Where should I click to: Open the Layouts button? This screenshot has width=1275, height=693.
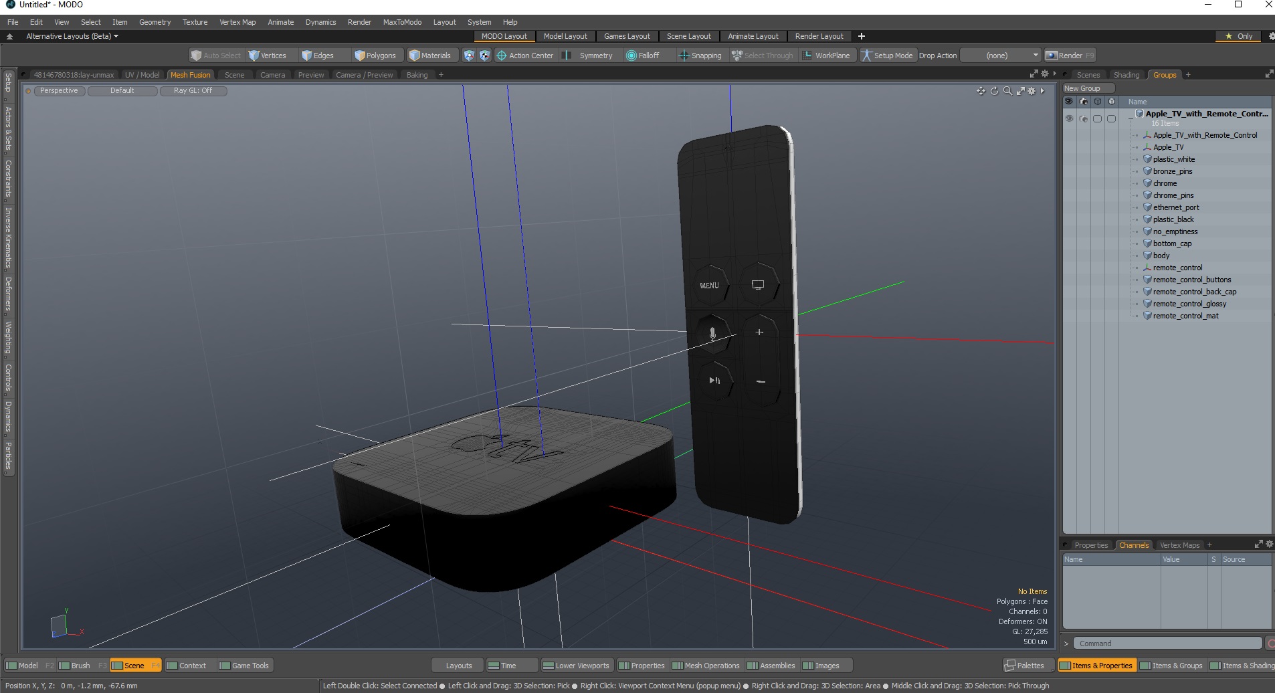tap(458, 666)
